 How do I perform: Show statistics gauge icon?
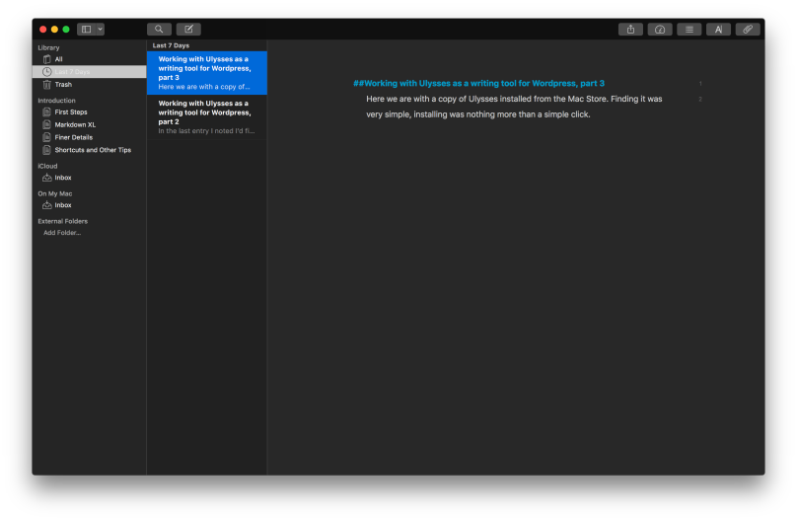coord(660,30)
